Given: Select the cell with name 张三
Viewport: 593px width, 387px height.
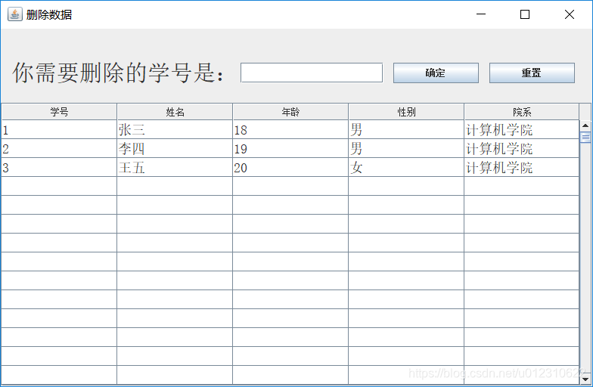Looking at the screenshot, I should [x=175, y=130].
